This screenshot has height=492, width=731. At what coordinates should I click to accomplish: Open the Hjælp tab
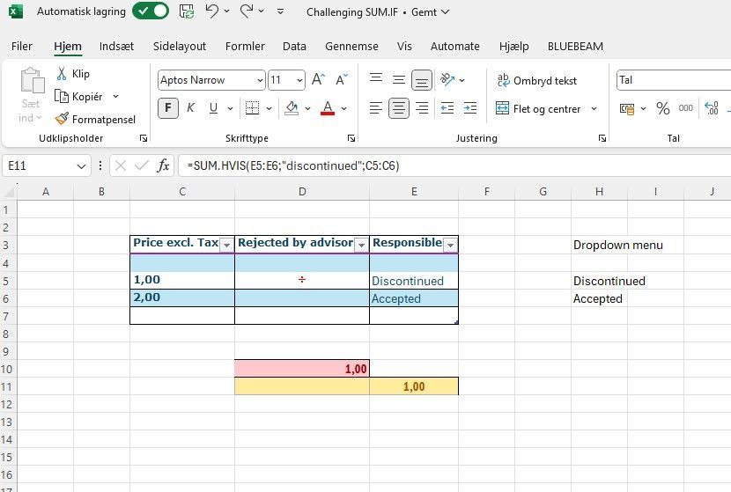tap(513, 46)
